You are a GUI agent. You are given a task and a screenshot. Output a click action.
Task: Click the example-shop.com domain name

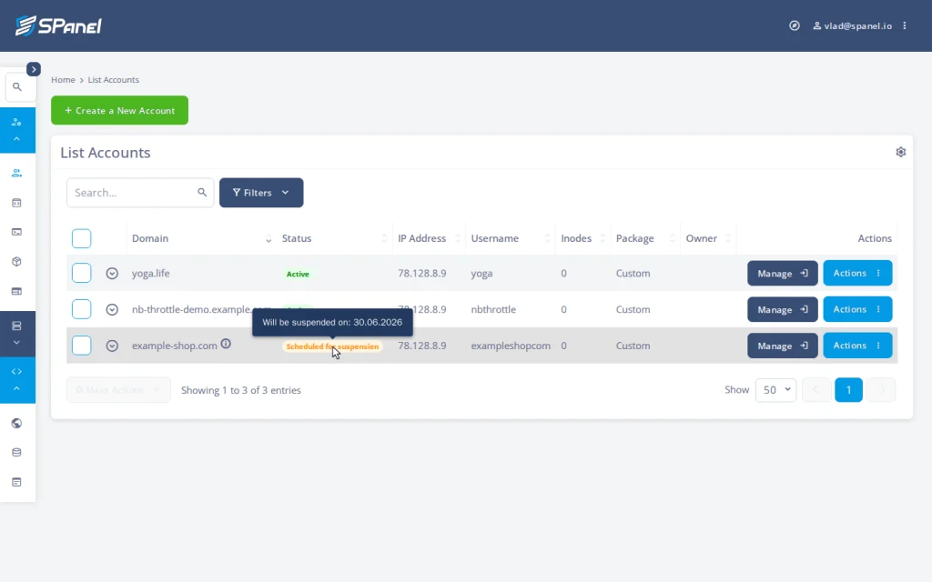click(x=174, y=346)
